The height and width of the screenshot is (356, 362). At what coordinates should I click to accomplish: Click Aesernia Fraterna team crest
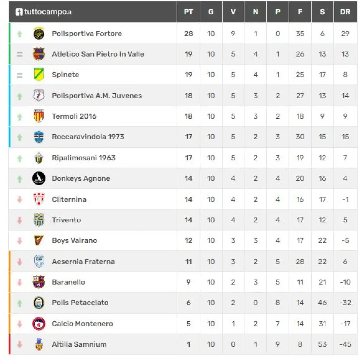tap(39, 261)
